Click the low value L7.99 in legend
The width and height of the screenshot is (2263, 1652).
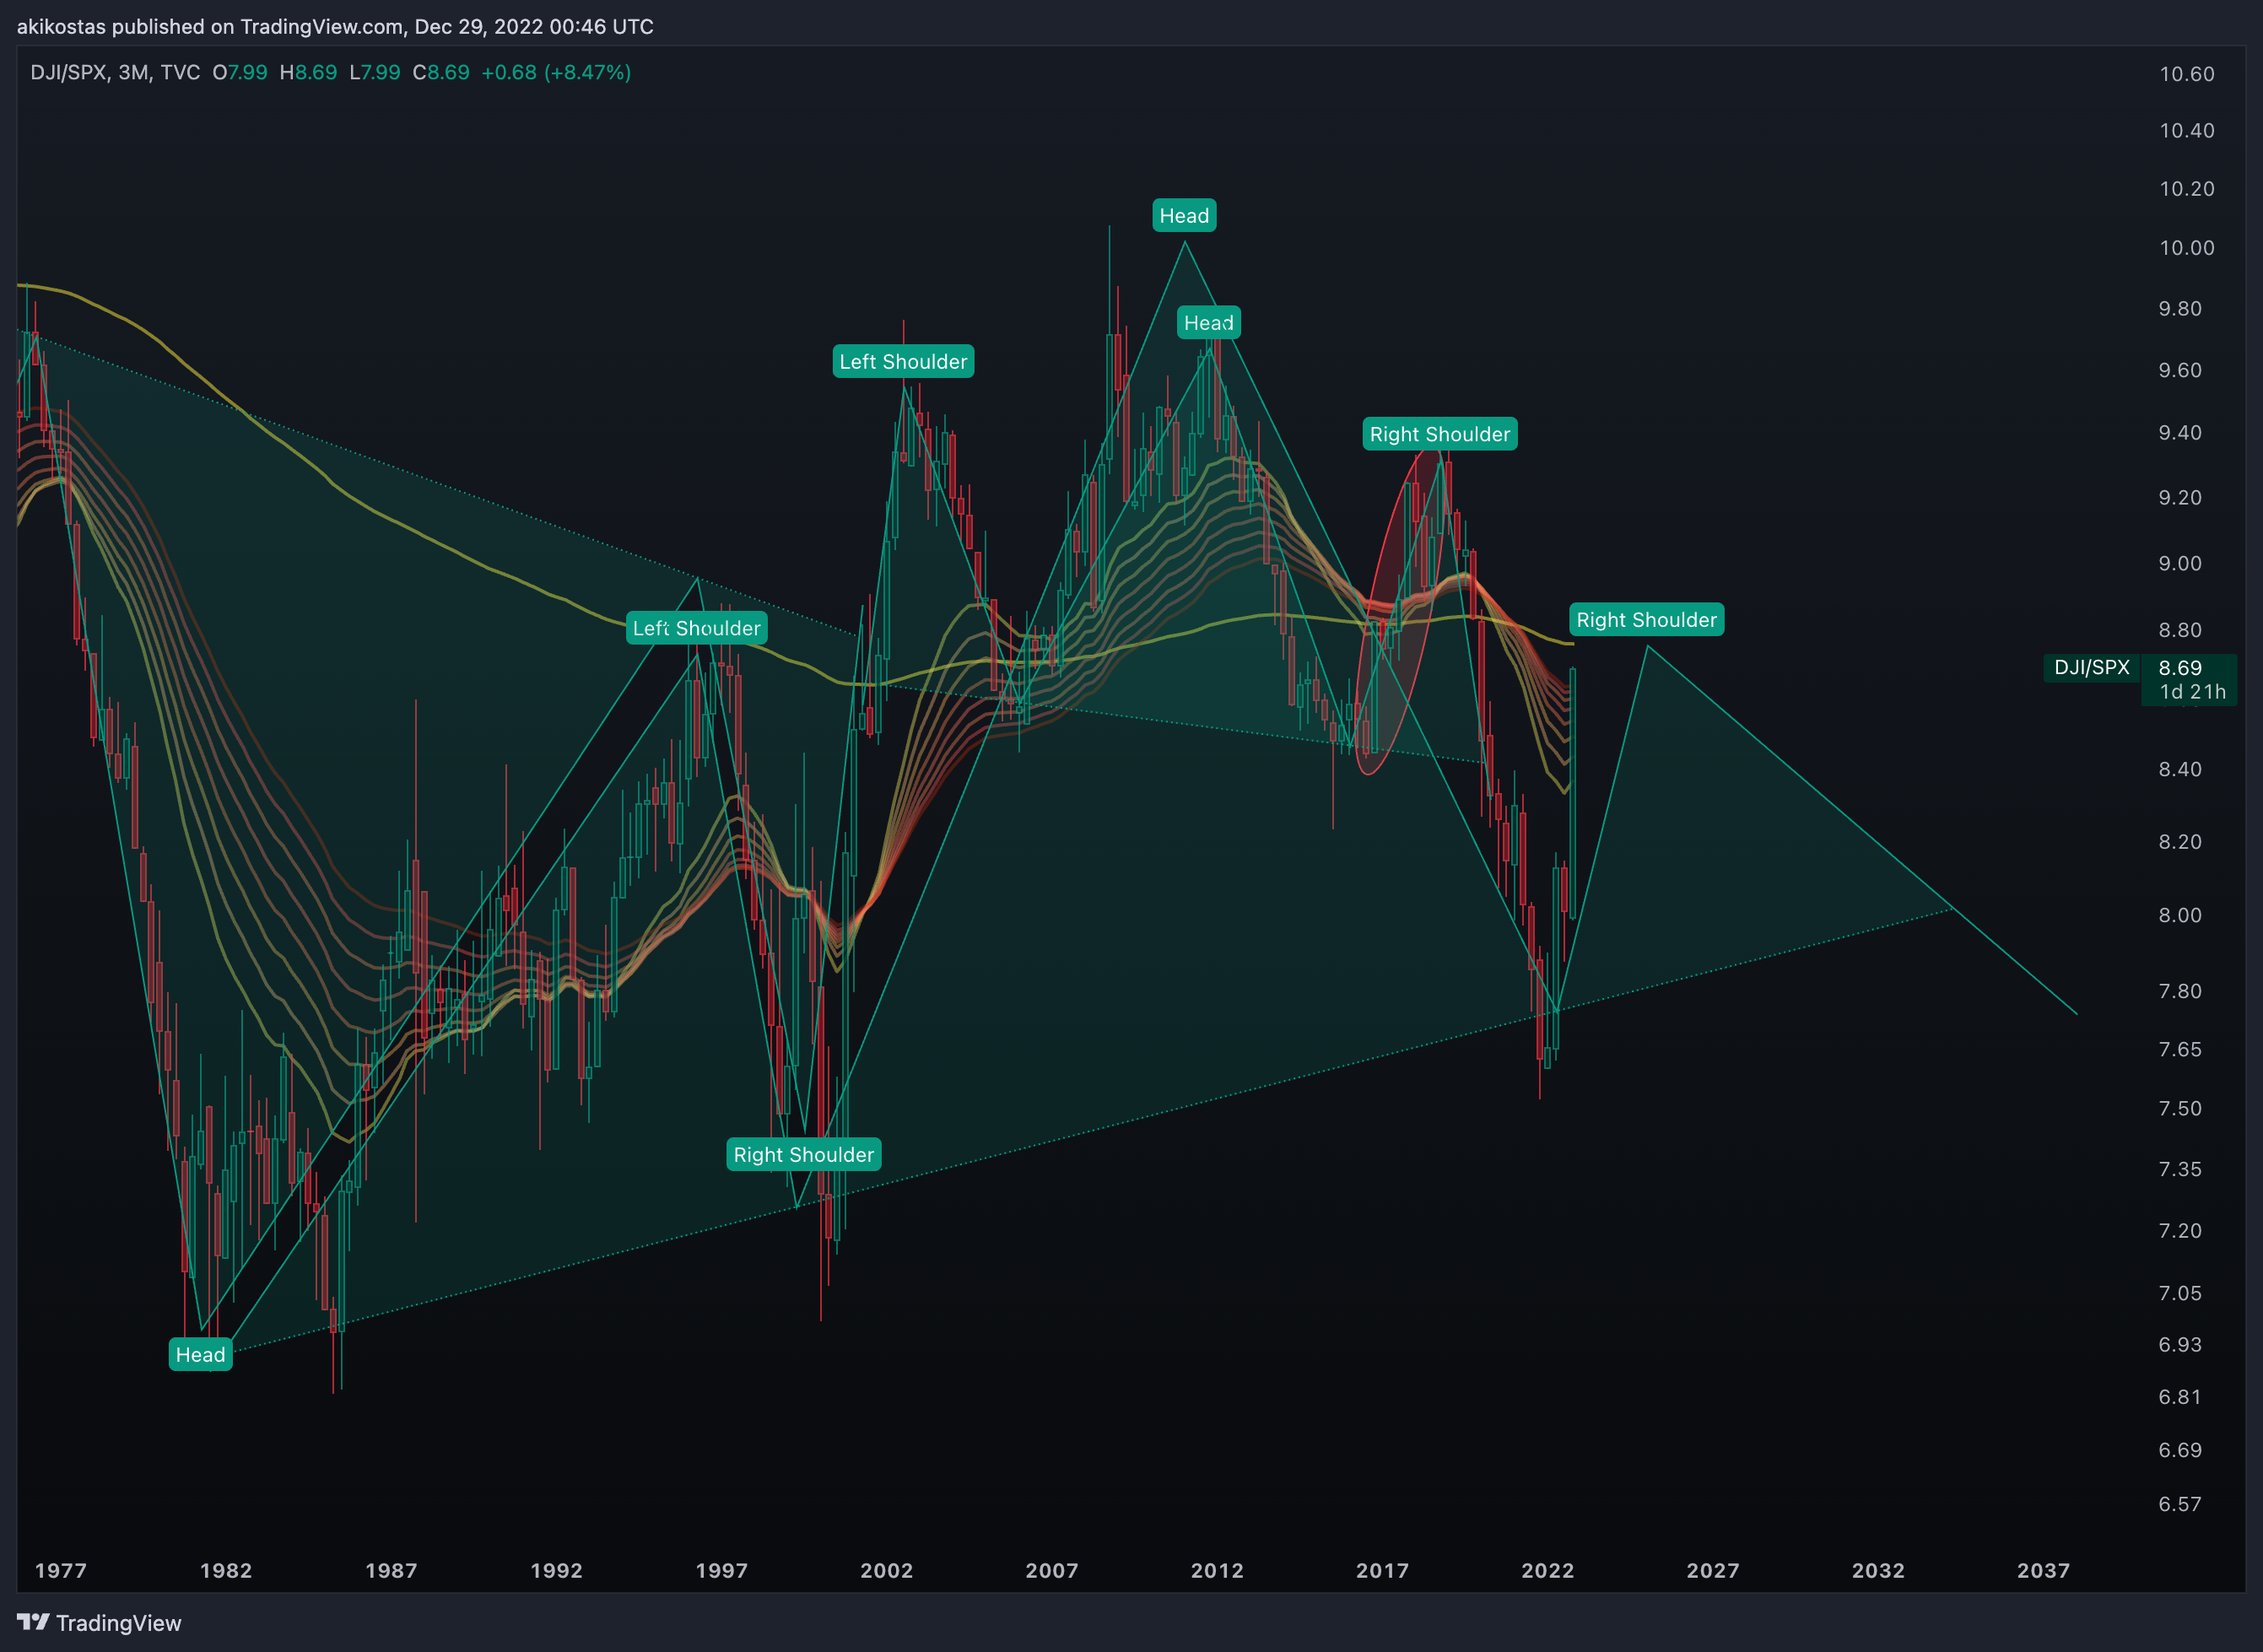pos(374,72)
